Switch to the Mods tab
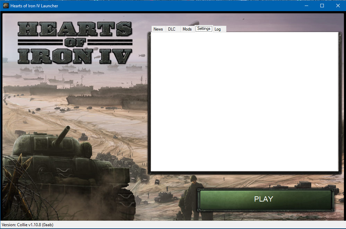The image size is (346, 229). [187, 29]
